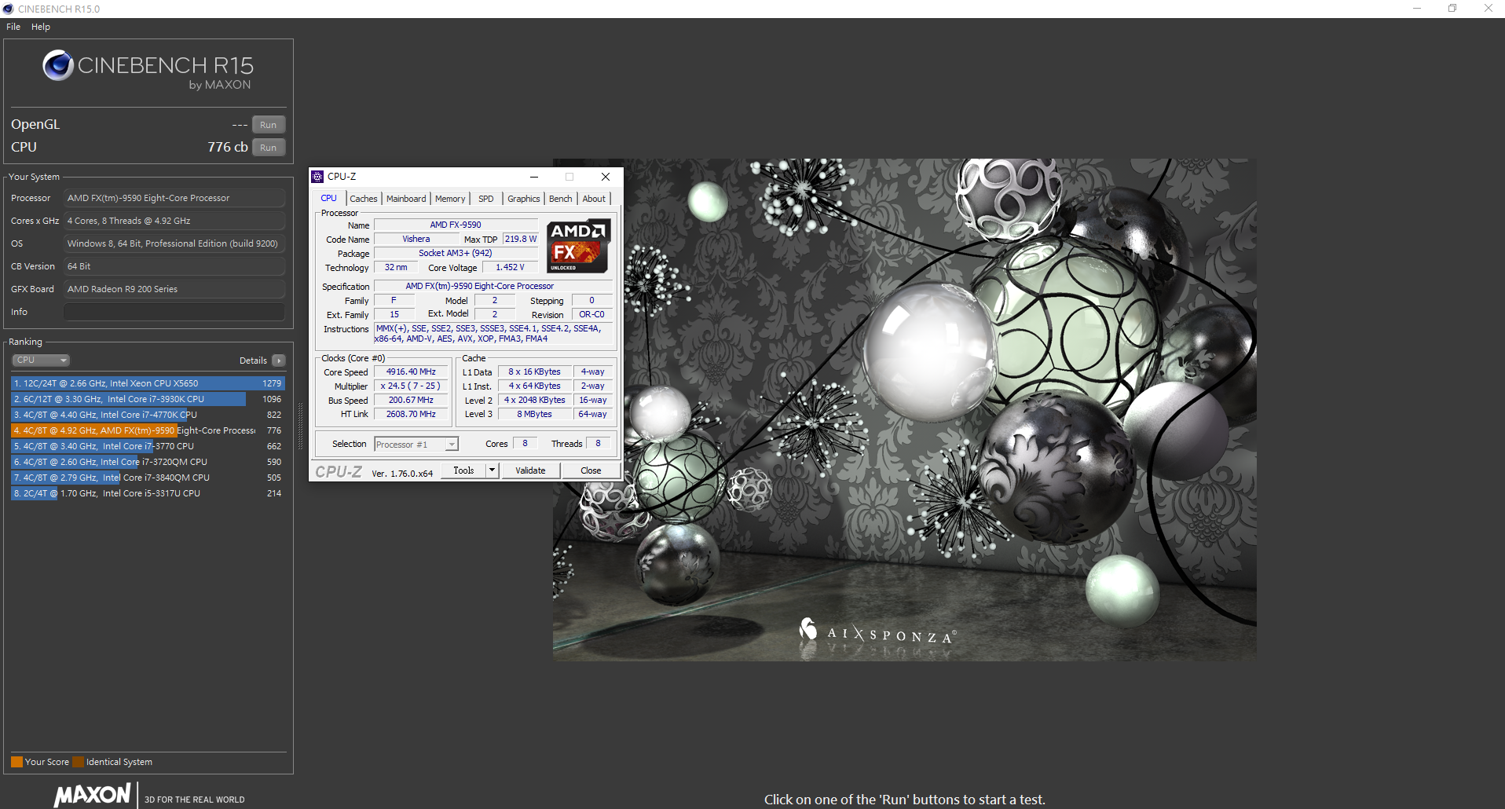Select the AMD FX-9590 ranking entry
Screen dimensions: 1505x809
[148, 430]
